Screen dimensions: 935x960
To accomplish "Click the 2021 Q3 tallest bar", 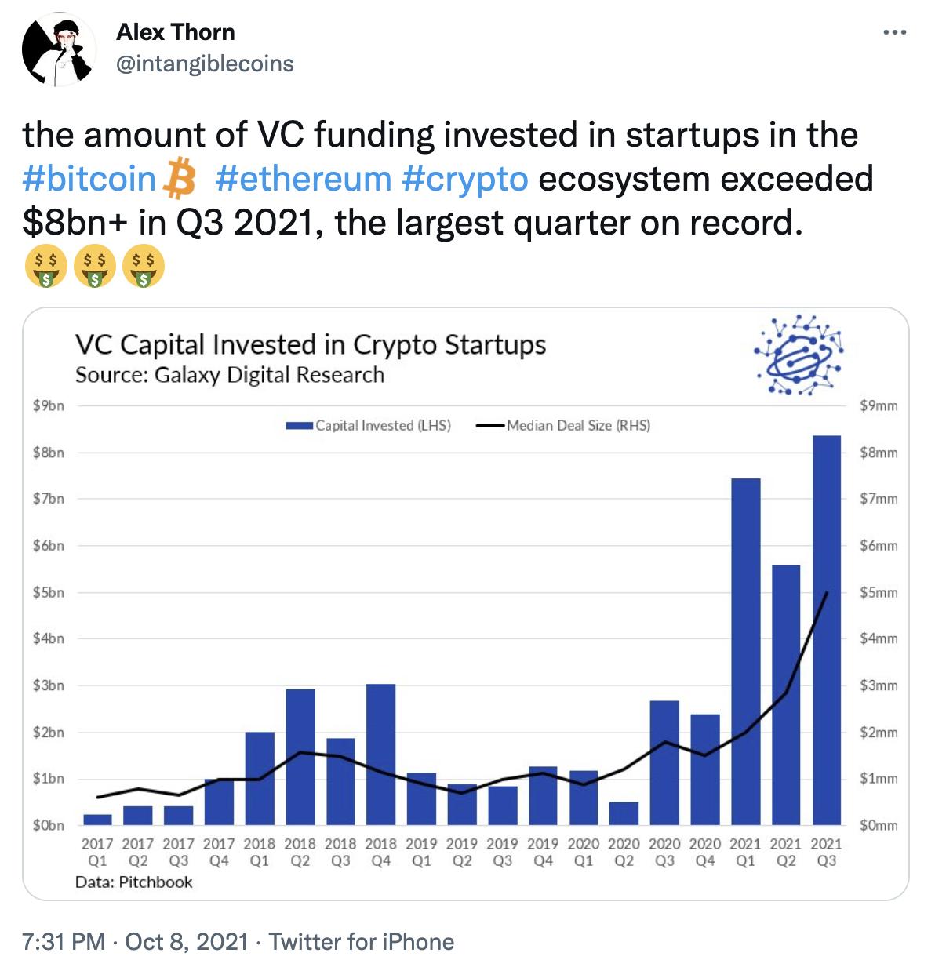I will tap(827, 630).
